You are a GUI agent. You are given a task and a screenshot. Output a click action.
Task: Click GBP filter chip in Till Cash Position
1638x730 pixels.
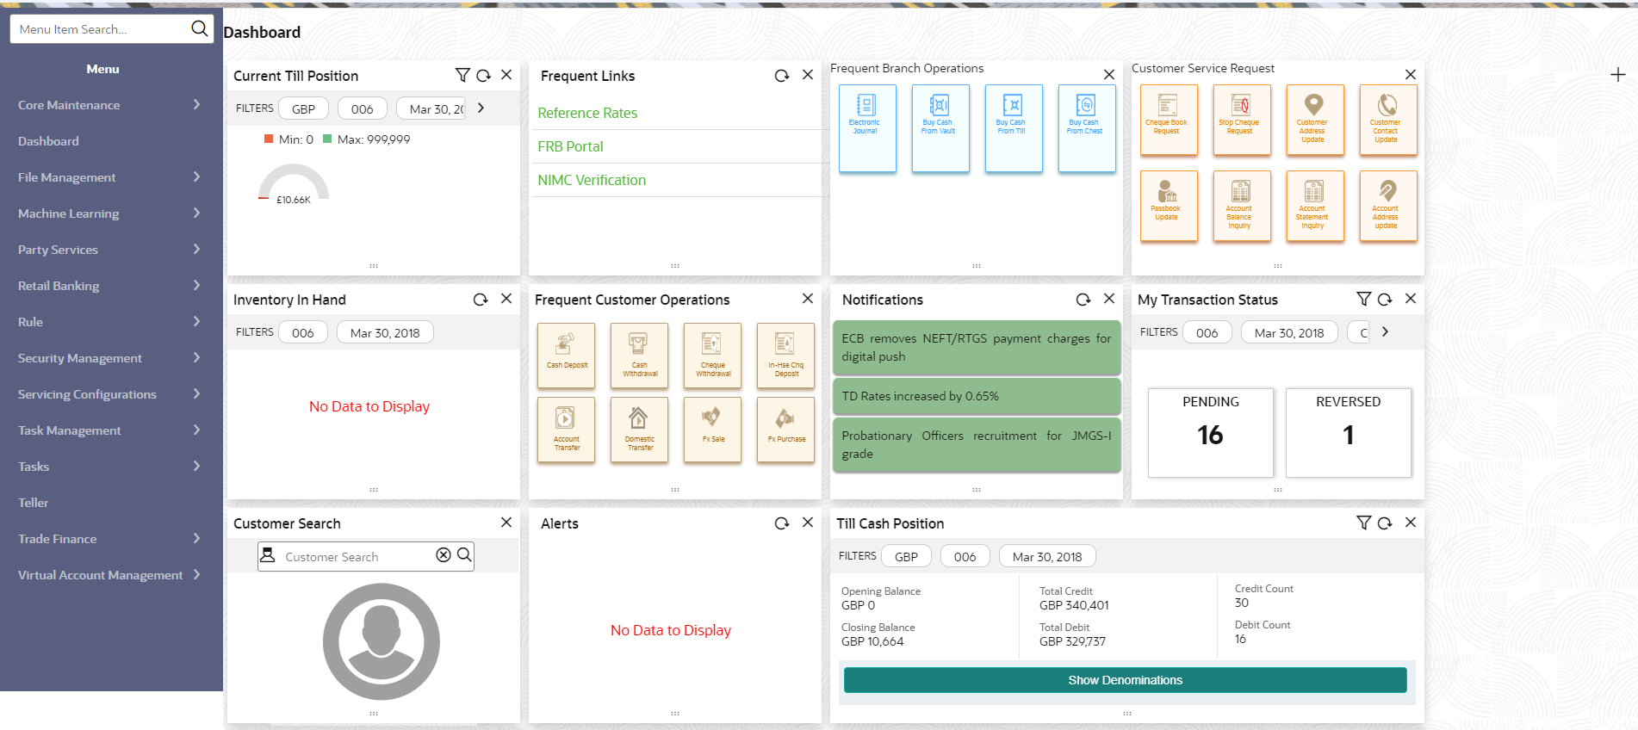[906, 556]
